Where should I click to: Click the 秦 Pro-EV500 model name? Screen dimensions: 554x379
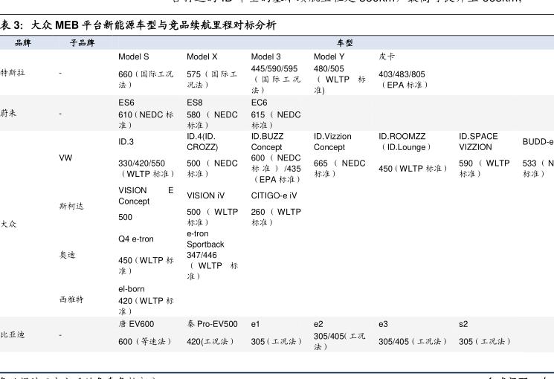212,324
